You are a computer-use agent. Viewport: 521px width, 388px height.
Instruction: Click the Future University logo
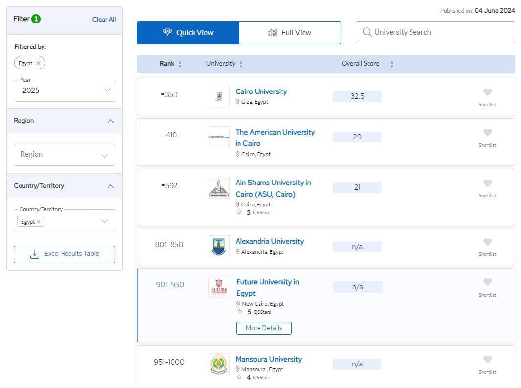(x=218, y=287)
